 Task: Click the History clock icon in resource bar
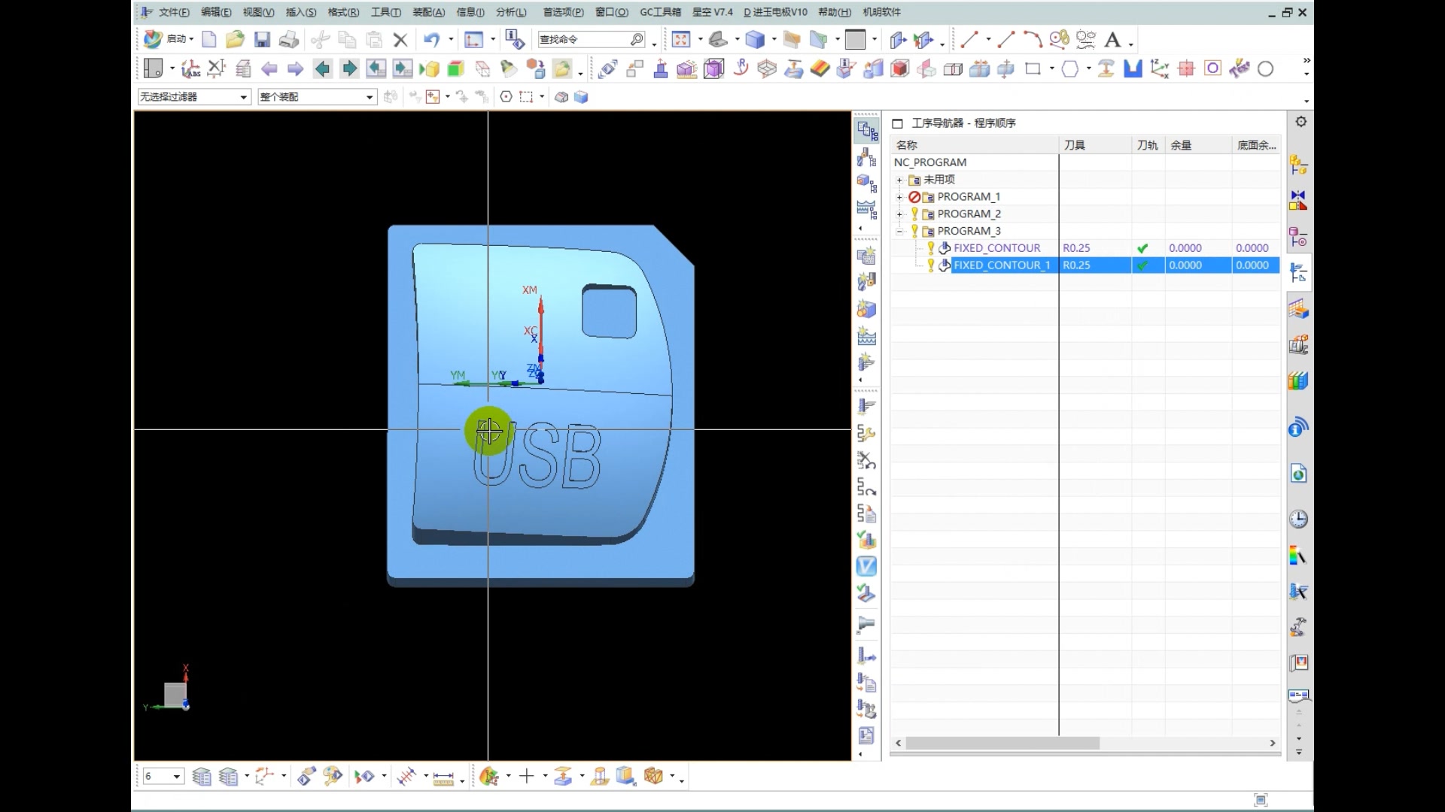point(1298,519)
